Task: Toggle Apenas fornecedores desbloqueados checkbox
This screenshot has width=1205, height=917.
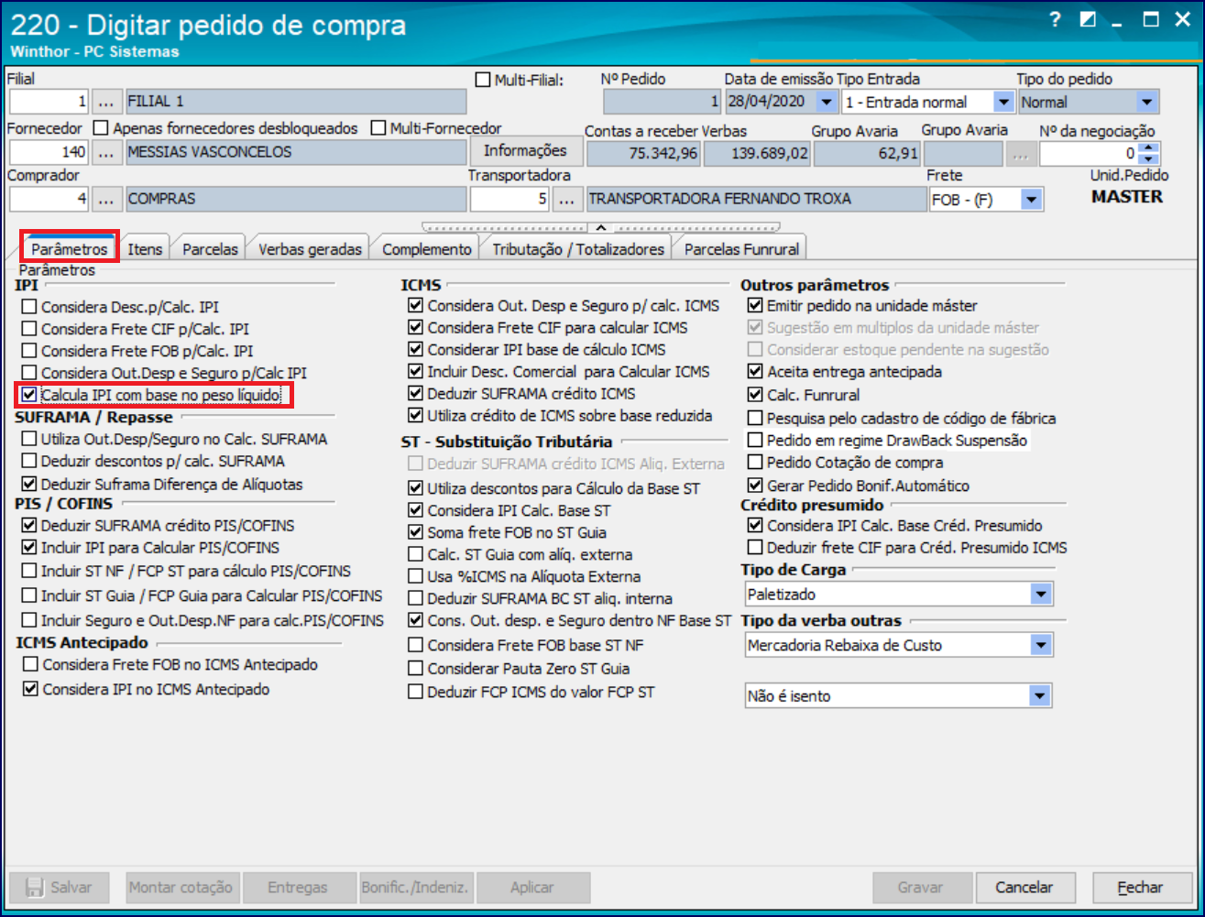Action: pos(102,128)
